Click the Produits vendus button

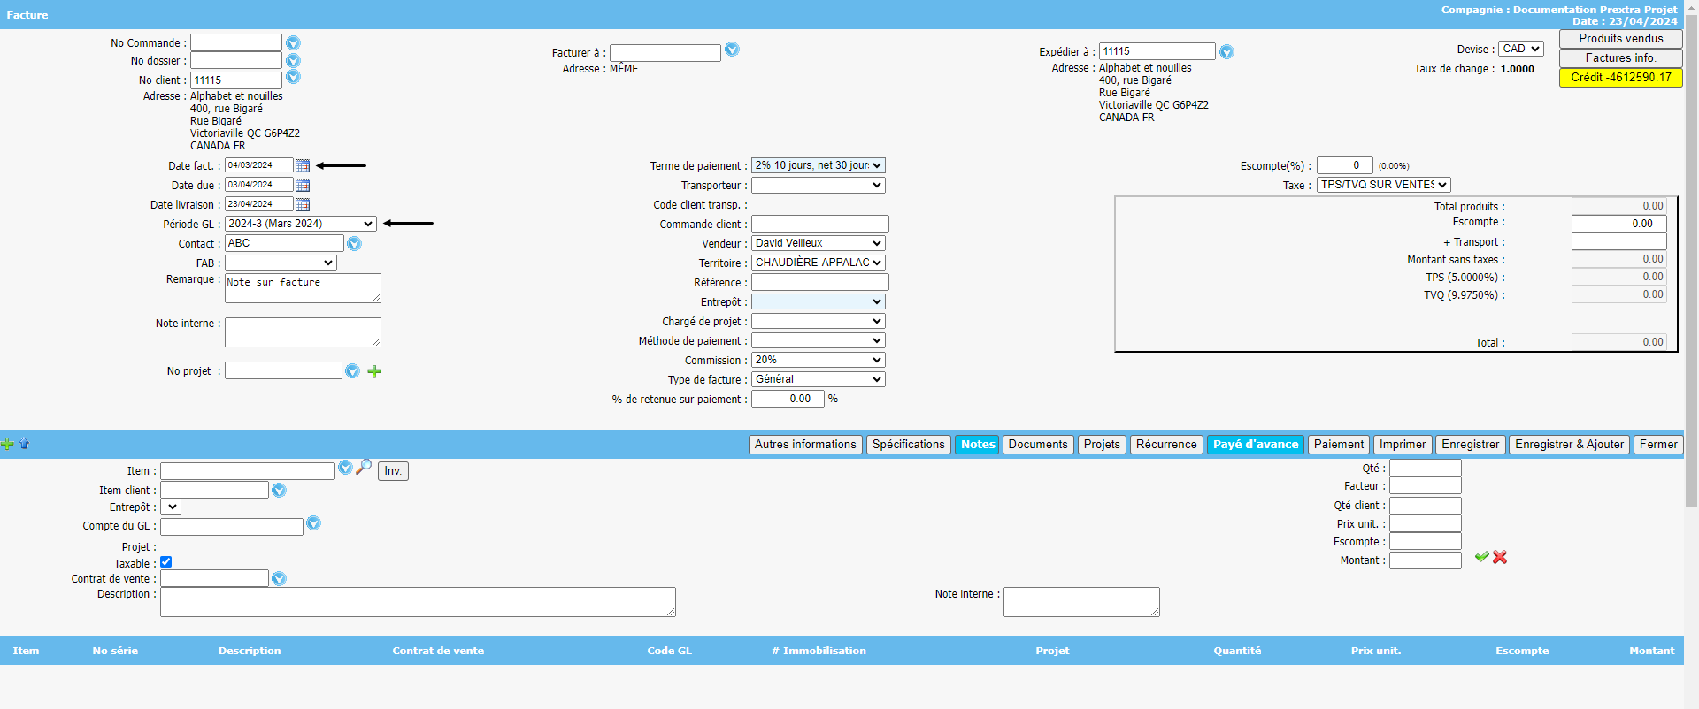click(x=1620, y=39)
